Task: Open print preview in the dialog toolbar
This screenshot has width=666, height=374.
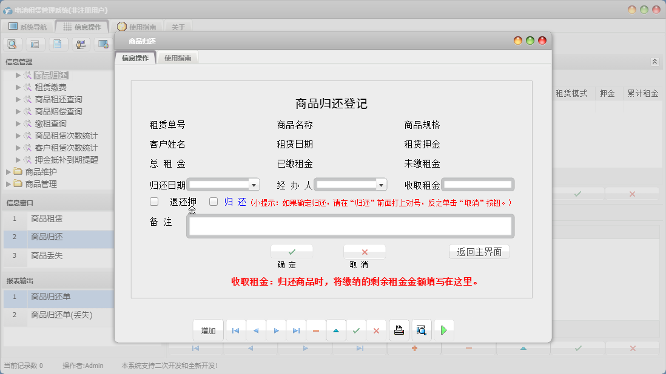Action: (422, 330)
